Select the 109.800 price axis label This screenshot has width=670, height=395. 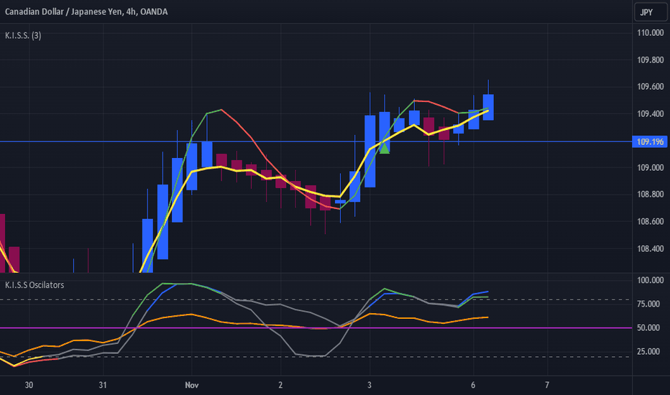[x=651, y=60]
